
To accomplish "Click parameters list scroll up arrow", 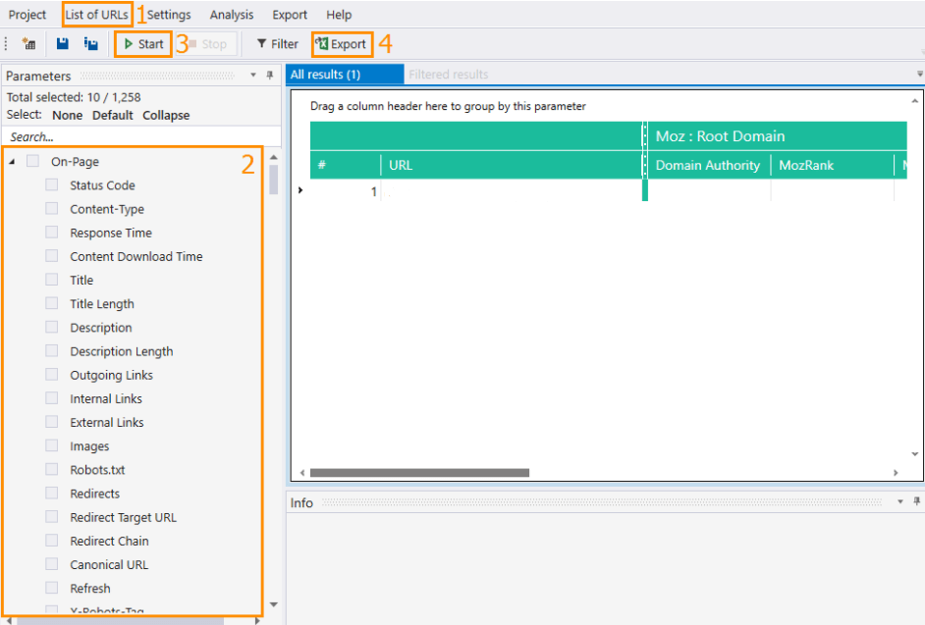I will pos(273,157).
